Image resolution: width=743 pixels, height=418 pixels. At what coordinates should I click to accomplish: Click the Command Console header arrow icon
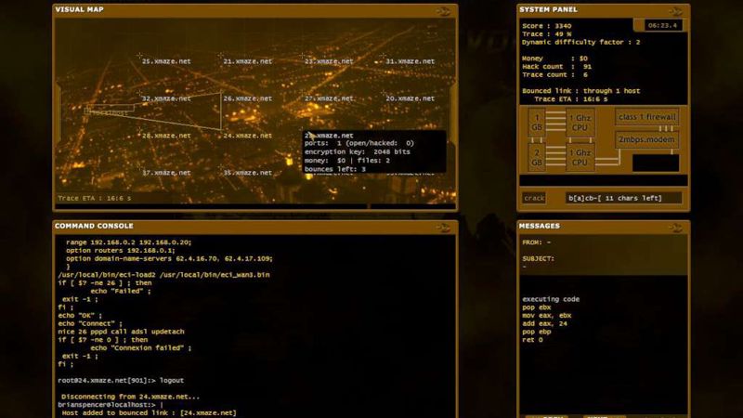443,228
